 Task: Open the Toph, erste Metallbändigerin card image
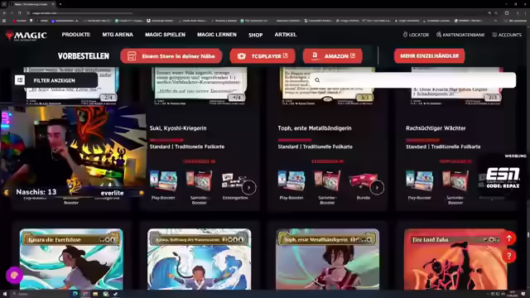pyautogui.click(x=328, y=259)
